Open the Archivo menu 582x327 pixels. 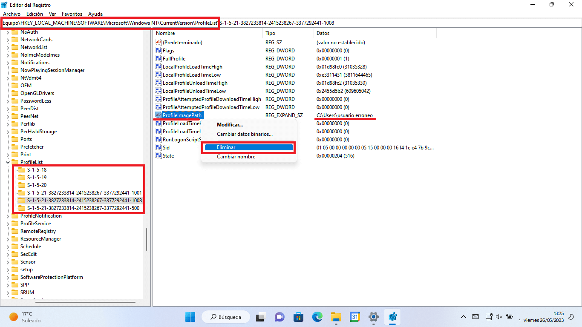(x=12, y=14)
